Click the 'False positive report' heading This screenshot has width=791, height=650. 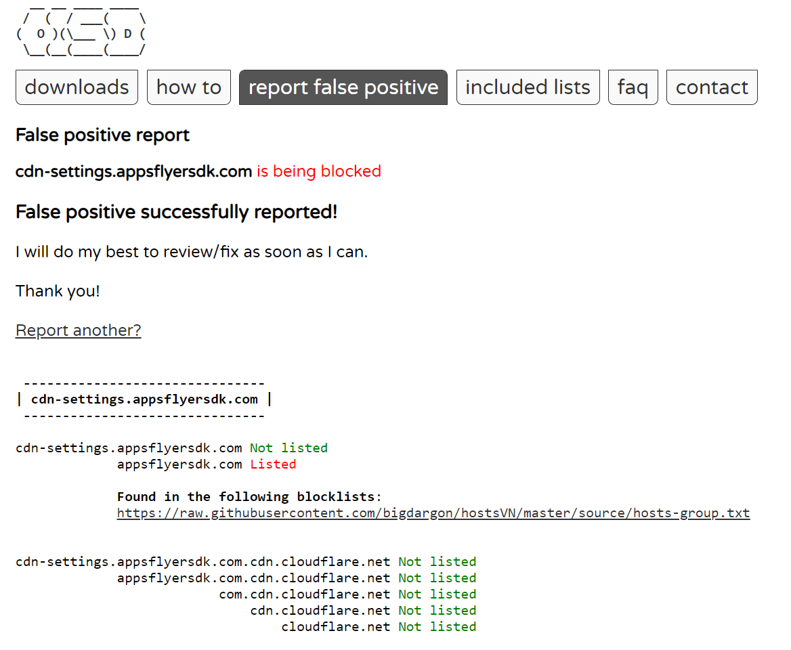102,135
